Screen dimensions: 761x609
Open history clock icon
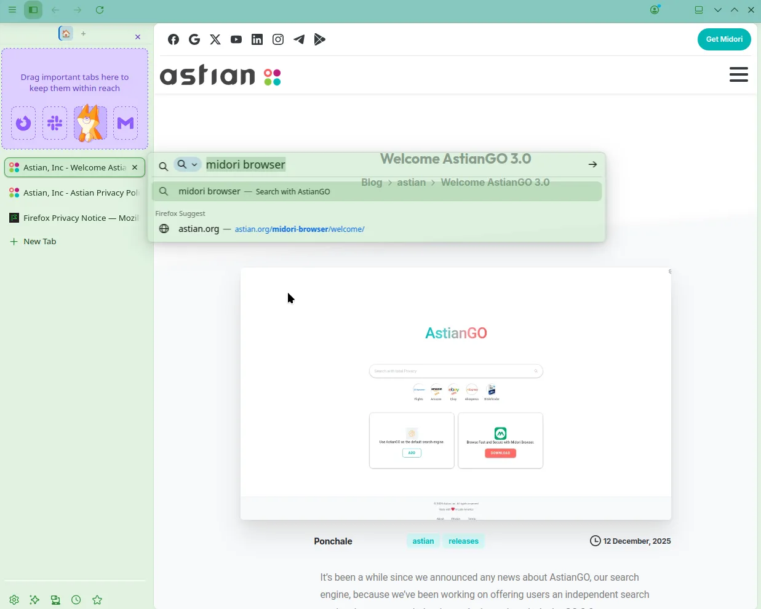click(x=76, y=600)
